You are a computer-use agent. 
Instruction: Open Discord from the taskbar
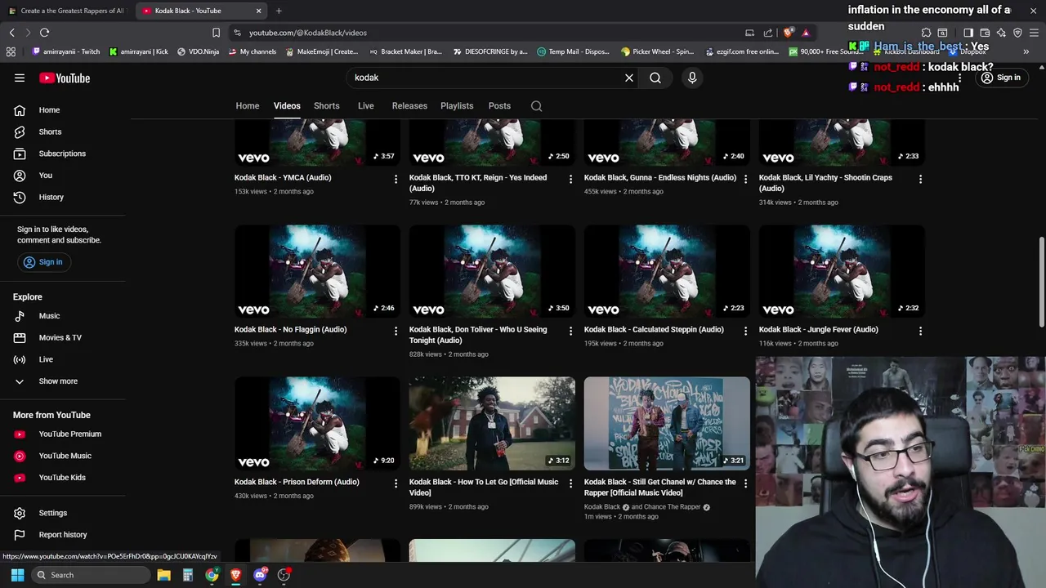pos(260,575)
